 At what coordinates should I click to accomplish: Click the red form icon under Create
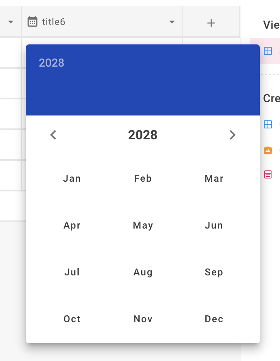pyautogui.click(x=267, y=175)
